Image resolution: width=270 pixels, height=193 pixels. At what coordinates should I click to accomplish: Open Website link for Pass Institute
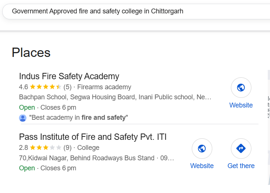[202, 166]
